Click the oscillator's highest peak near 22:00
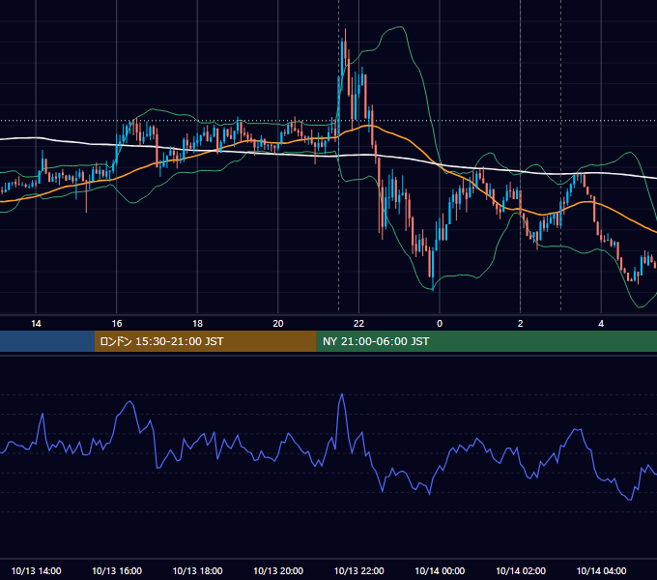This screenshot has height=580, width=657. (342, 394)
